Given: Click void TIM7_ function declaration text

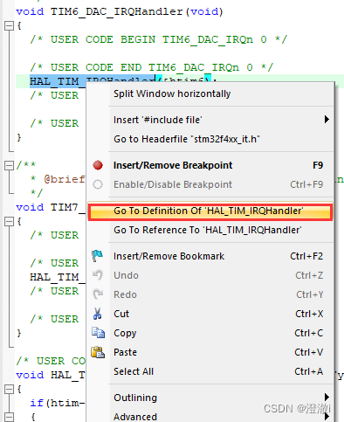Looking at the screenshot, I should tap(51, 207).
